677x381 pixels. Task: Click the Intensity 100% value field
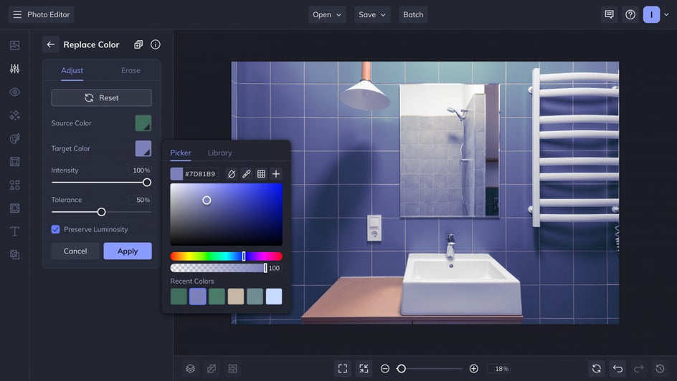(x=141, y=170)
